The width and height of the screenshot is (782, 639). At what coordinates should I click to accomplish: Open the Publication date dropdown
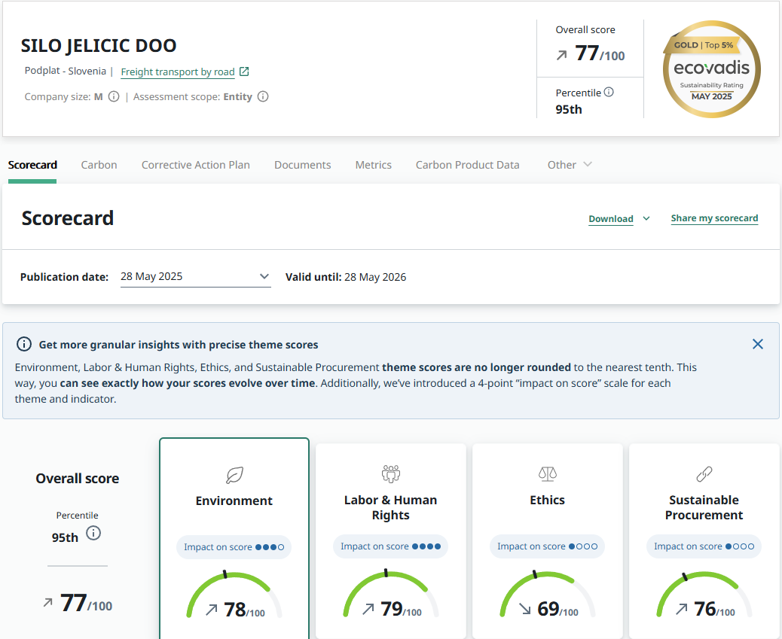(x=196, y=277)
